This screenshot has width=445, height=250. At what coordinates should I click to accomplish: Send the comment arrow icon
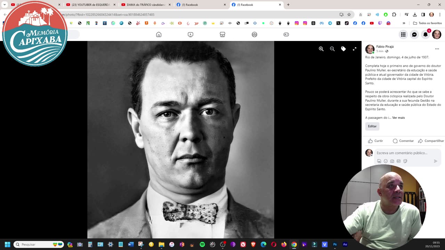coord(436,161)
